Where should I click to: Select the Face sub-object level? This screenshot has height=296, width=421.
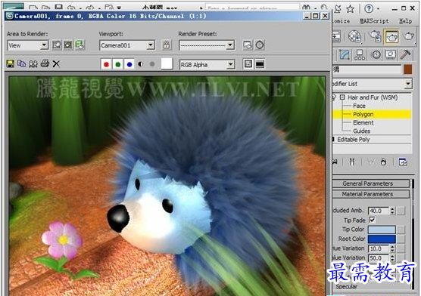click(x=359, y=106)
